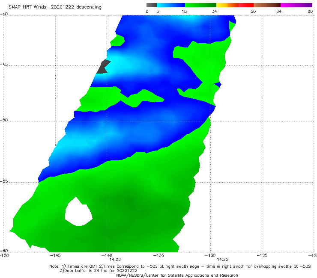The width and height of the screenshot is (317, 278).
Task: Click the colorbar label '64'
Action: coord(279,11)
